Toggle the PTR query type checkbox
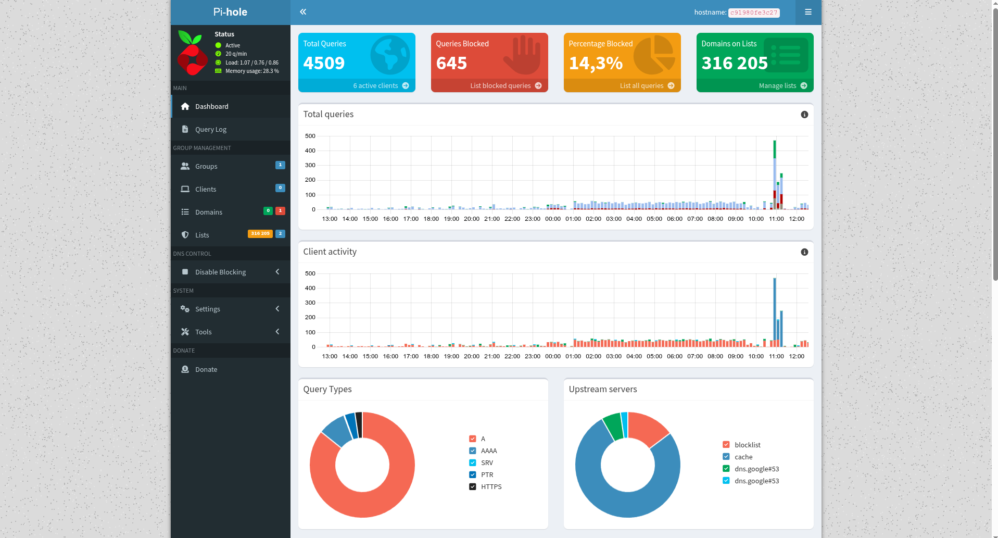 click(x=473, y=475)
